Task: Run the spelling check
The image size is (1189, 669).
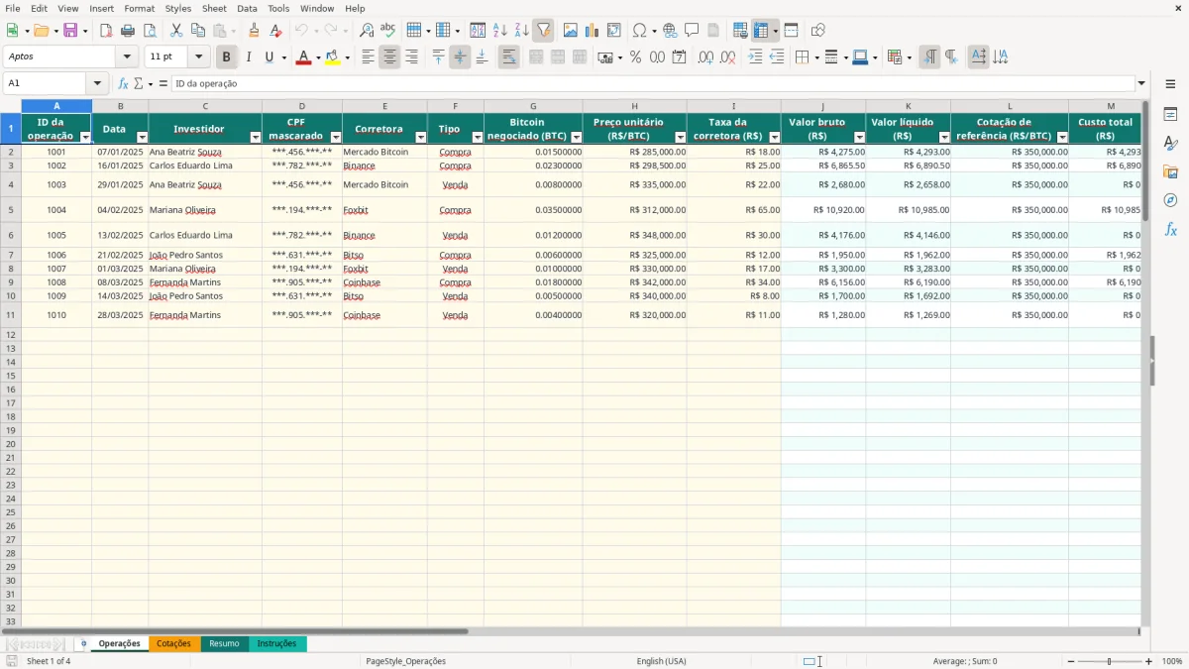Action: tap(388, 31)
